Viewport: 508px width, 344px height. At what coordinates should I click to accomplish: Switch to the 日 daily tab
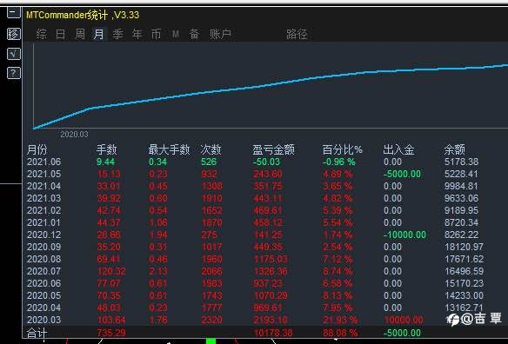[x=61, y=34]
